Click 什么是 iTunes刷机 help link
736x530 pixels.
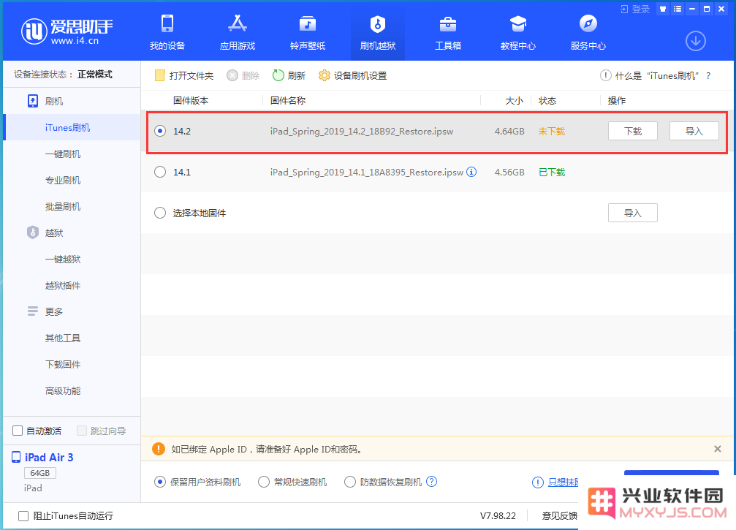click(x=656, y=75)
